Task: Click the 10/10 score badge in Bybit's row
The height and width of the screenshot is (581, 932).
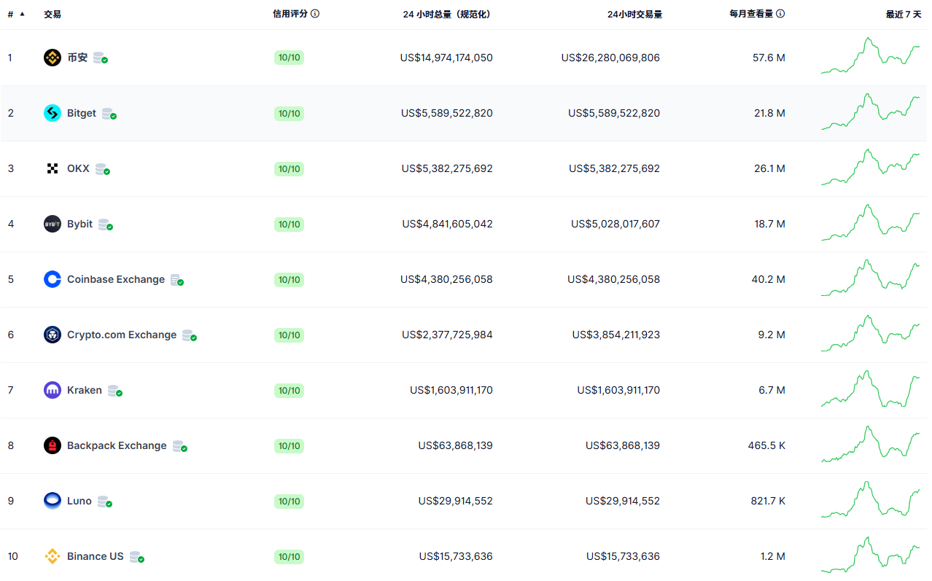Action: click(x=289, y=224)
